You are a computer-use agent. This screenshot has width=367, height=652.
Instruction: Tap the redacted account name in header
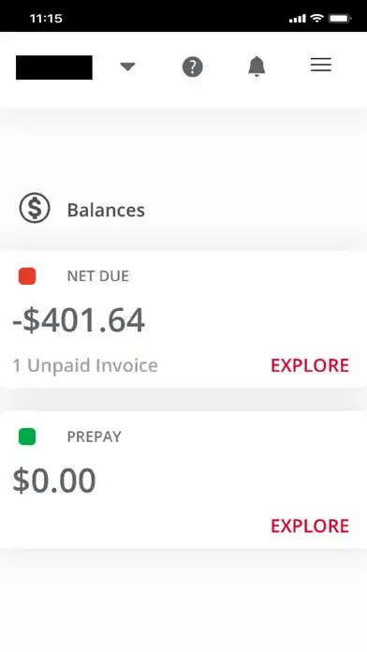(54, 67)
